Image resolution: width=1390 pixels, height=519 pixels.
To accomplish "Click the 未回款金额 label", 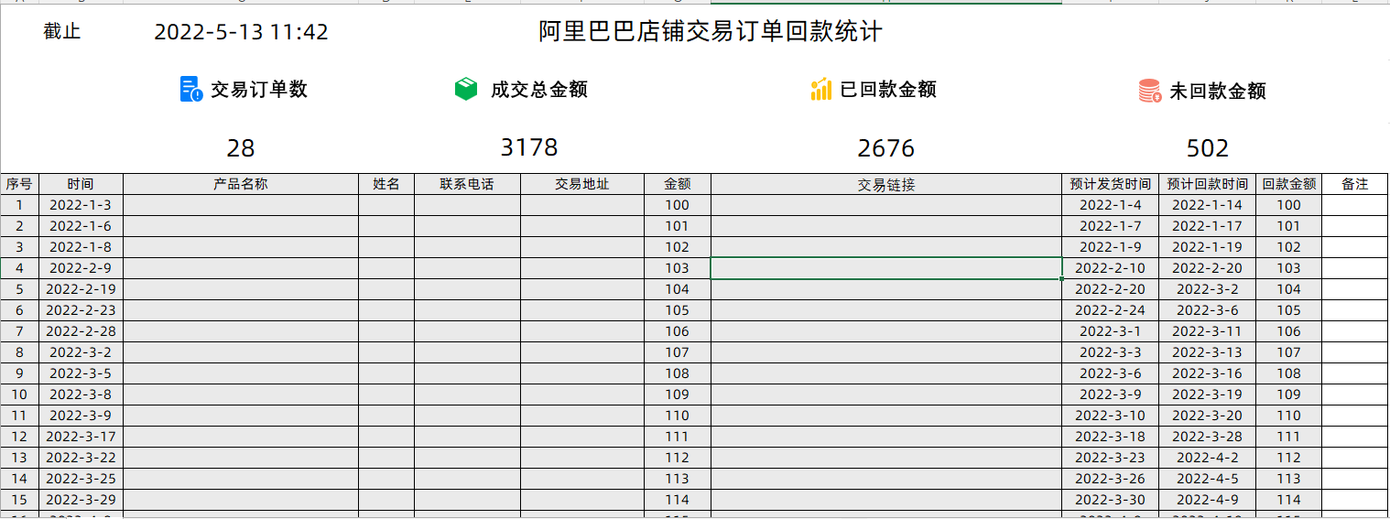I will click(x=1218, y=91).
